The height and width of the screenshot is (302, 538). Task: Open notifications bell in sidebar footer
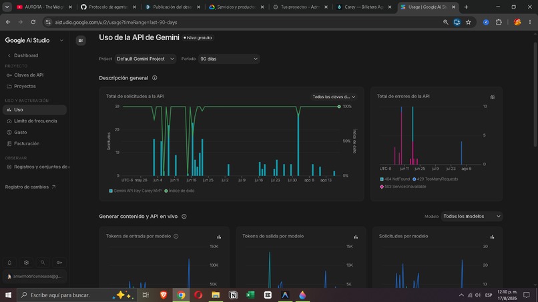tap(9, 263)
